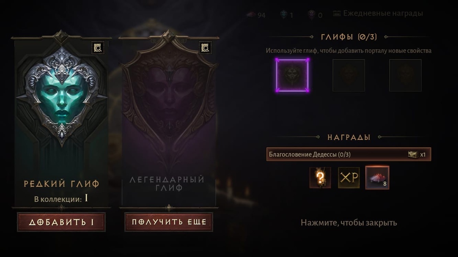Viewport: 458px width, 257px height.
Task: Select the XP reward icon
Action: tap(349, 178)
